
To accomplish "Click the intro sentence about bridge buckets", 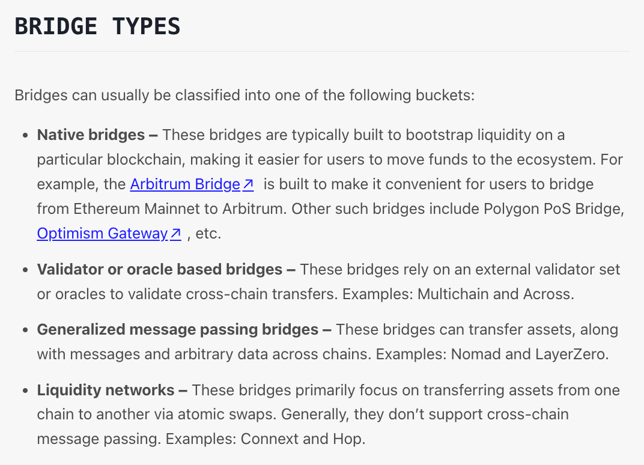I will (245, 95).
